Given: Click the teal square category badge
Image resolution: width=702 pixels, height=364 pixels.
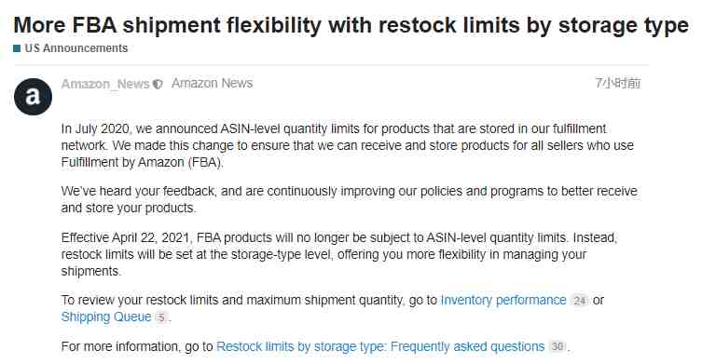Looking at the screenshot, I should coord(17,48).
